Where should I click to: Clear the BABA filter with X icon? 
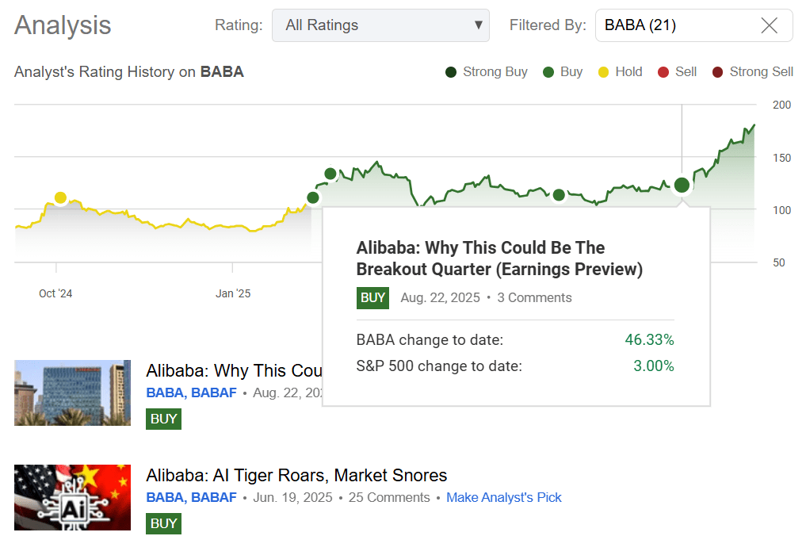pos(769,25)
